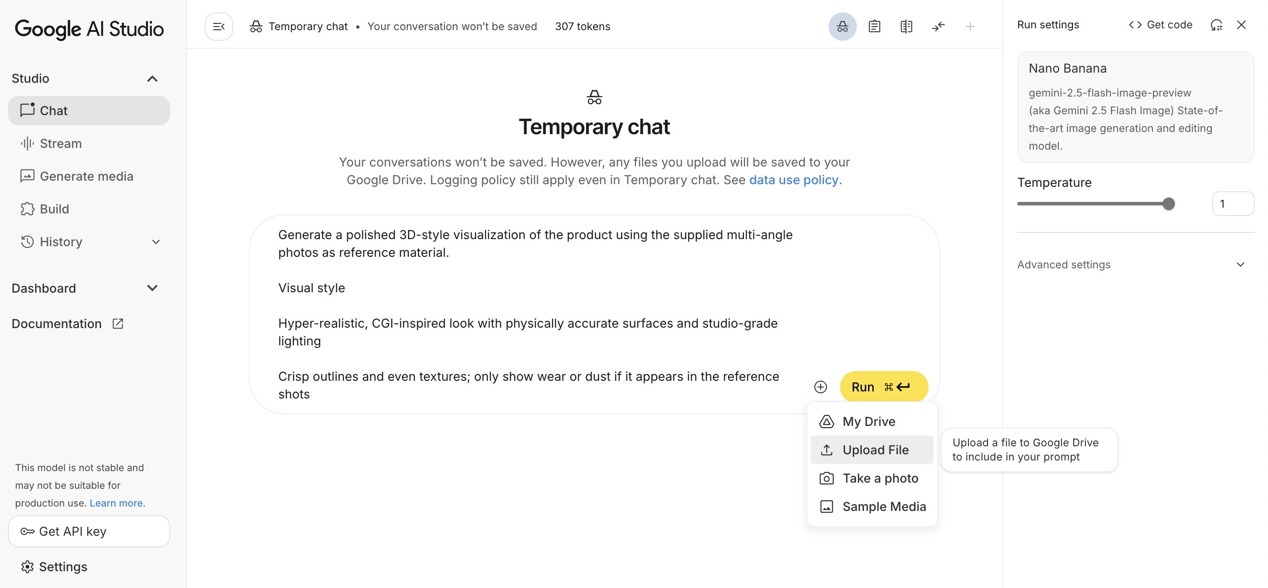Image resolution: width=1268 pixels, height=588 pixels.
Task: Click the Build puzzle-piece icon
Action: pos(27,209)
